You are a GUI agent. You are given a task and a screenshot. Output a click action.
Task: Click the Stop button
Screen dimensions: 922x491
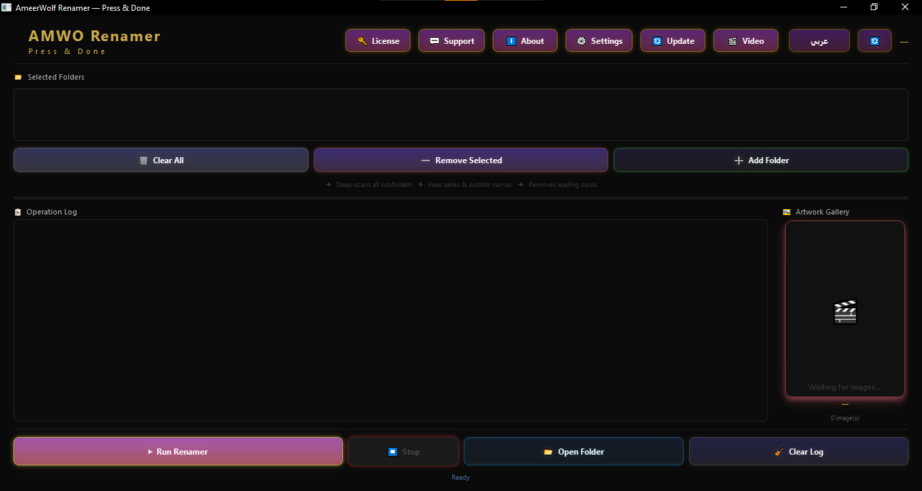coord(404,451)
